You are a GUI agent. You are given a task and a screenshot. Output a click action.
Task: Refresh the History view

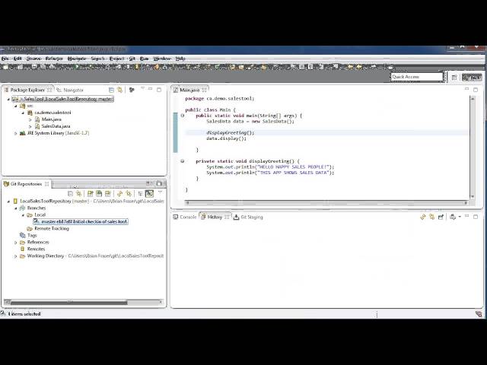point(423,217)
